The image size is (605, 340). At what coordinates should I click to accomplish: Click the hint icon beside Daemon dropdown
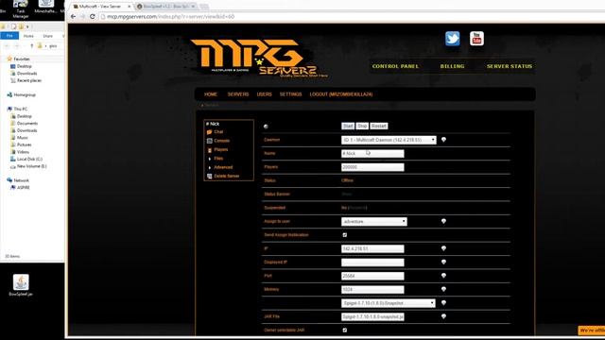click(x=443, y=140)
